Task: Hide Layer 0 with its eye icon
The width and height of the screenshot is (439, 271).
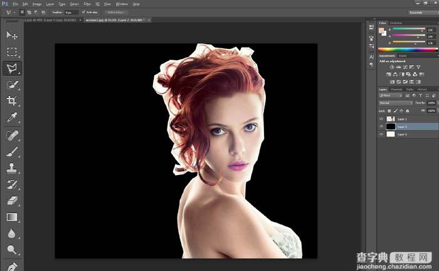Action: click(381, 134)
